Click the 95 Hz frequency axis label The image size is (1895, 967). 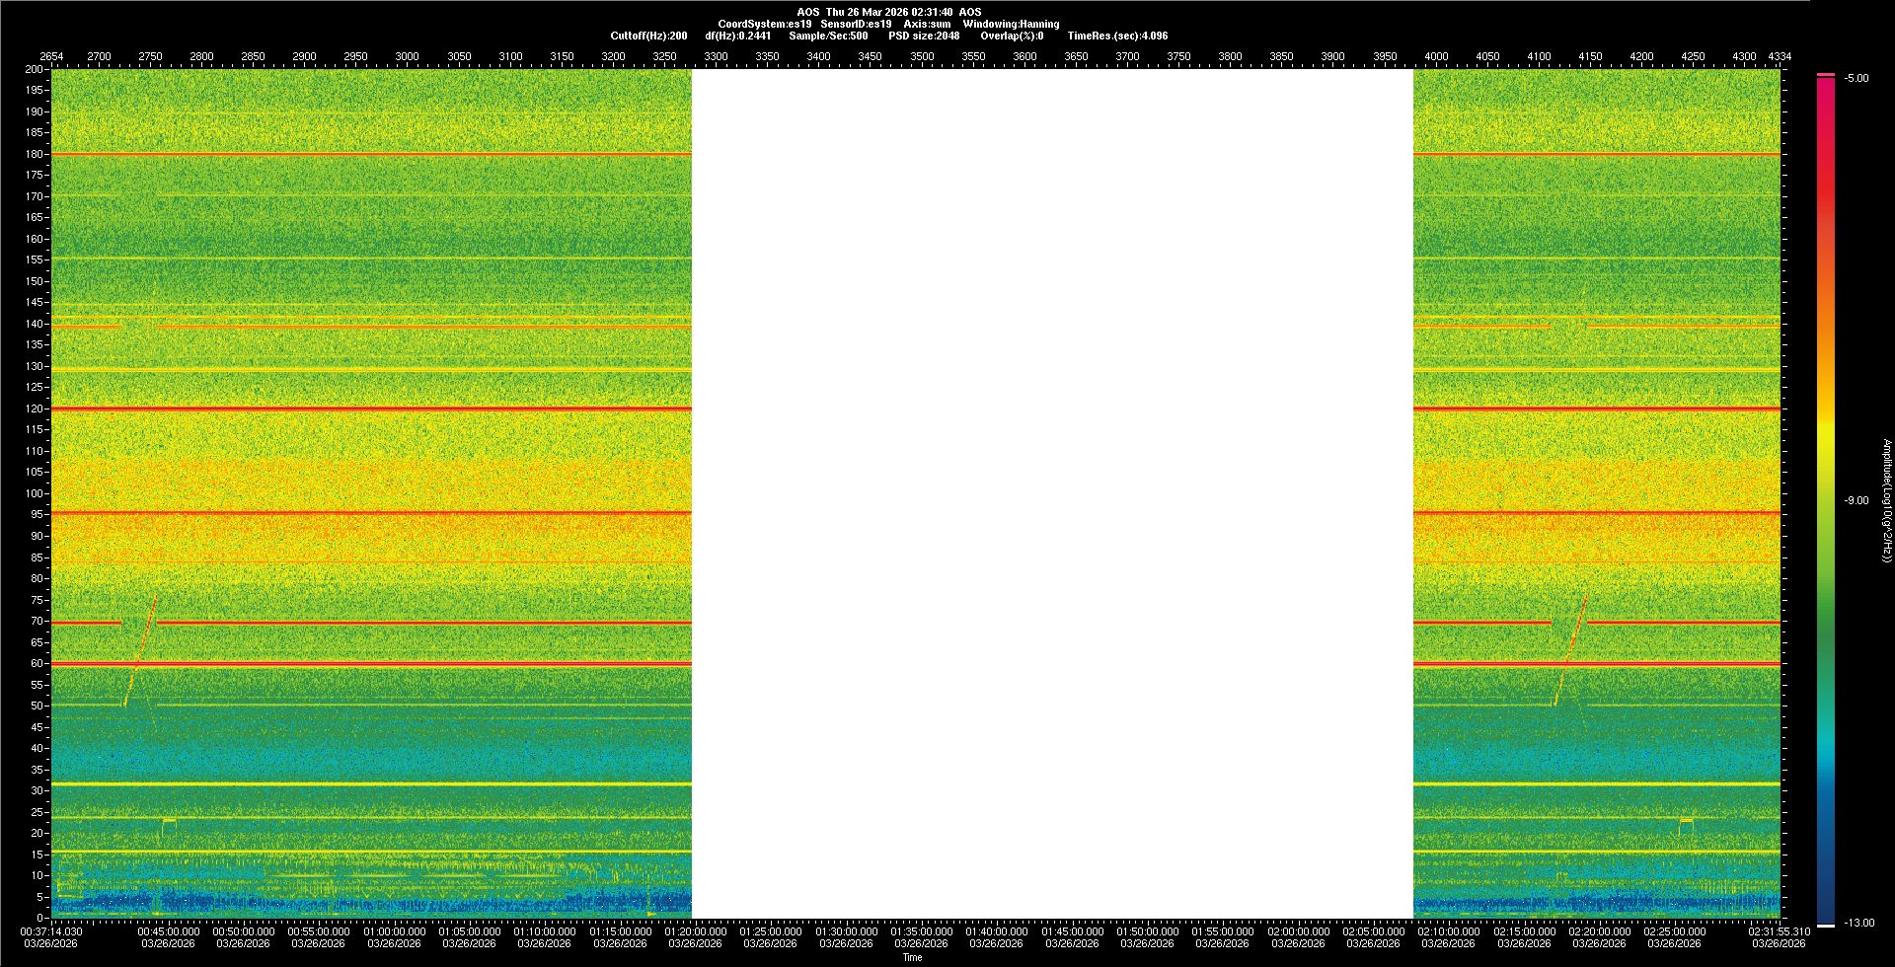point(37,515)
